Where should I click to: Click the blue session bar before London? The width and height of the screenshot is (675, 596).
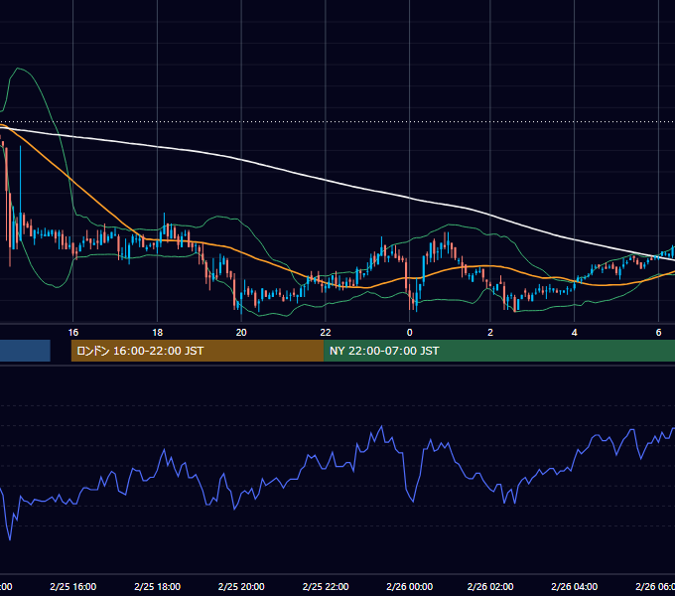tap(25, 351)
